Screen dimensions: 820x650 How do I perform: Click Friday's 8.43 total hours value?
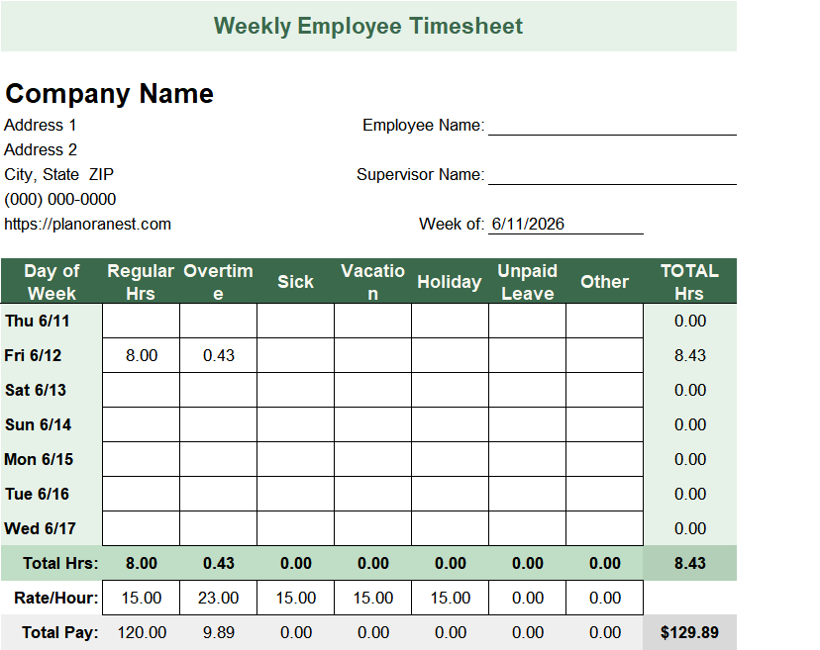coord(690,355)
